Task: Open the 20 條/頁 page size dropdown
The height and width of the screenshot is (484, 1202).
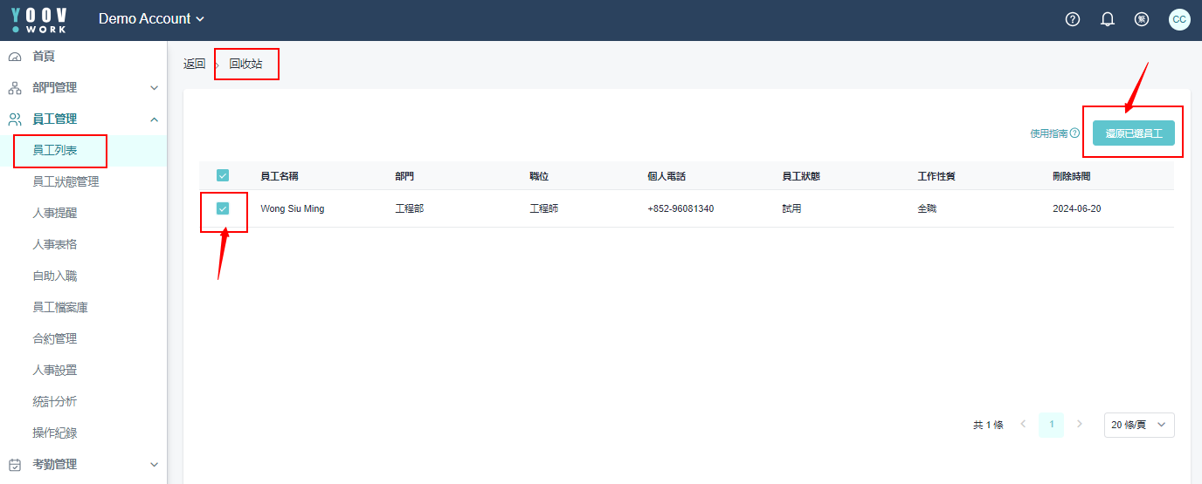Action: [x=1138, y=425]
